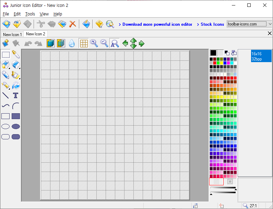This screenshot has height=209, width=273.
Task: Open the Edit menu
Action: coord(17,14)
